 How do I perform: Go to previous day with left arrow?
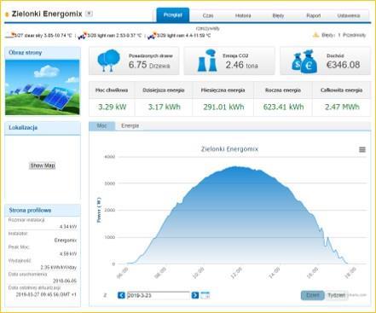(x=121, y=295)
